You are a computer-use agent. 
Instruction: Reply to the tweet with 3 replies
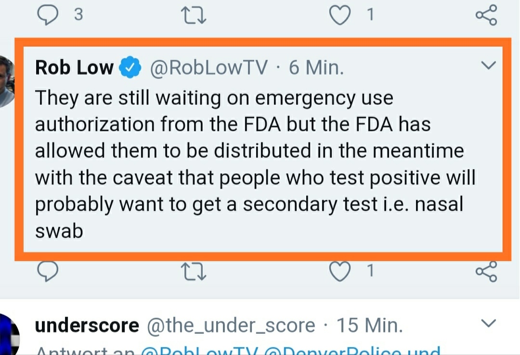coord(48,15)
